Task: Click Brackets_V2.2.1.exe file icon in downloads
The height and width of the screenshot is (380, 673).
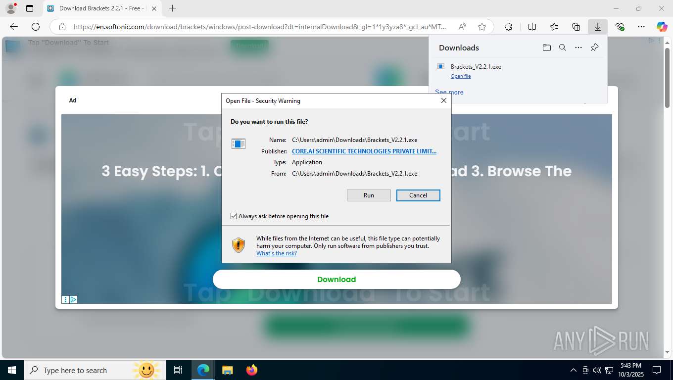Action: coord(440,66)
